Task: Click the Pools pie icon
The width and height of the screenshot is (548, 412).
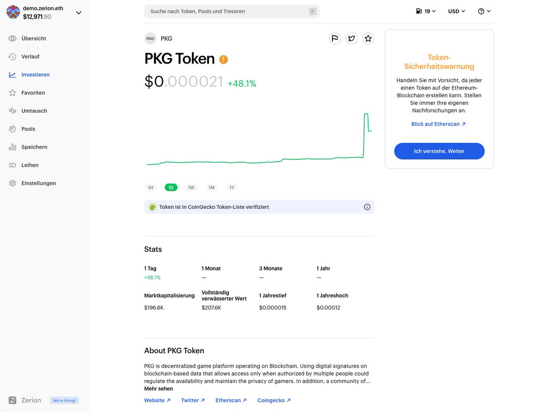Action: [x=12, y=129]
